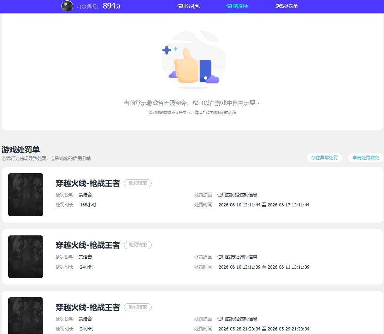This screenshot has height=334, width=384.
Task: Open the 信用分礼包 tab
Action: point(188,6)
